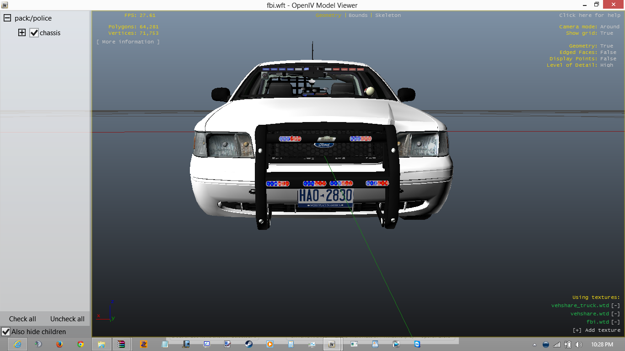
Task: Open Steam from the taskbar
Action: click(x=248, y=344)
